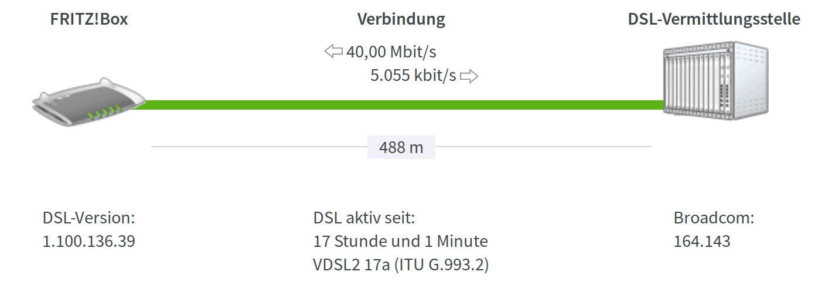Click VDSL2 17a (ITU G.993.2) text
This screenshot has height=285, width=818.
401,264
